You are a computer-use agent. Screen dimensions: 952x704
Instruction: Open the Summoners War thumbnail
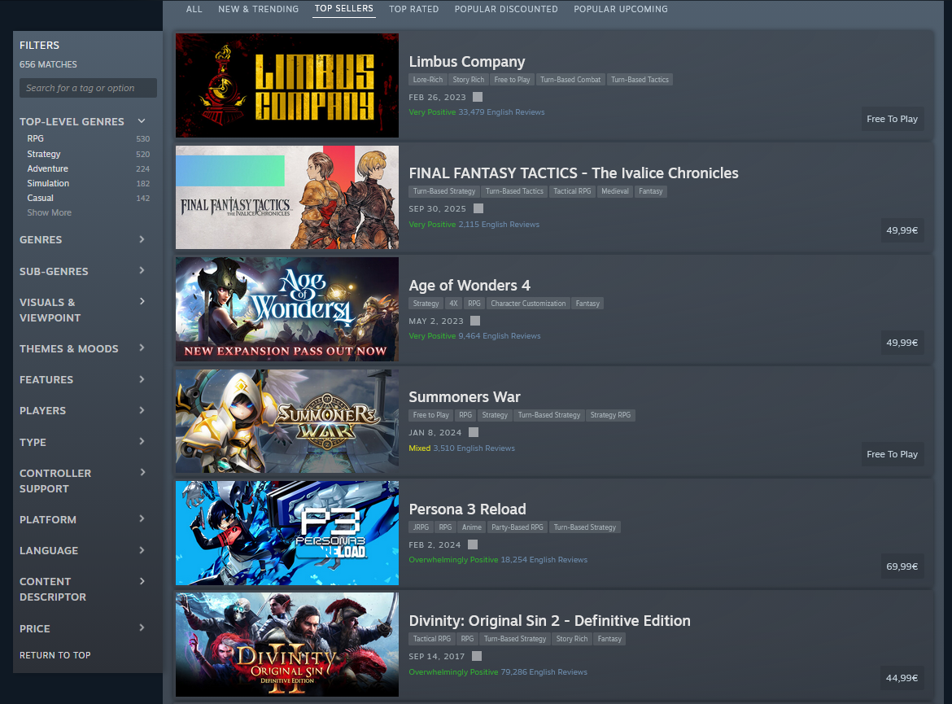coord(287,421)
